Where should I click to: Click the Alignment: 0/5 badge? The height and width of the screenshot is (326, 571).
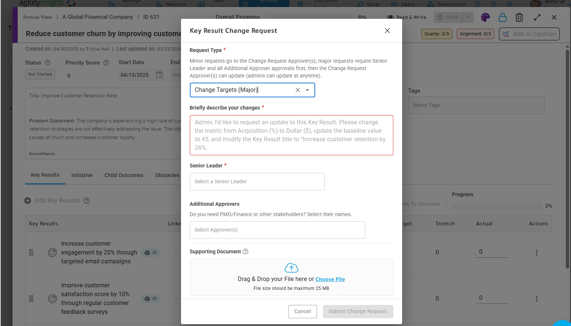(x=475, y=34)
